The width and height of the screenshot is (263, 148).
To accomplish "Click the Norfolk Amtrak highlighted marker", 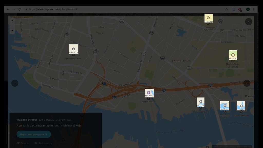I will point(149,93).
